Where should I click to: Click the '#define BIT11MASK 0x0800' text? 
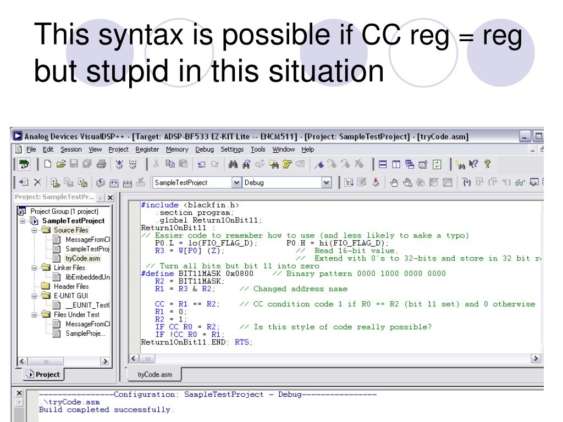click(x=197, y=274)
